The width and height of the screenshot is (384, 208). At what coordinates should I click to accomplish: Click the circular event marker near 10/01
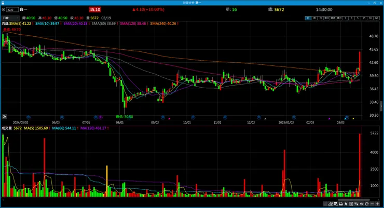pos(193,117)
